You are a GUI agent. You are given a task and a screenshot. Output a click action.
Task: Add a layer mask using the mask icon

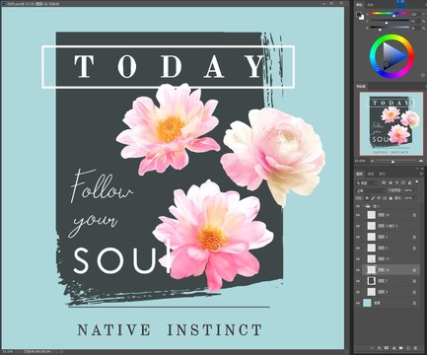[387, 348]
